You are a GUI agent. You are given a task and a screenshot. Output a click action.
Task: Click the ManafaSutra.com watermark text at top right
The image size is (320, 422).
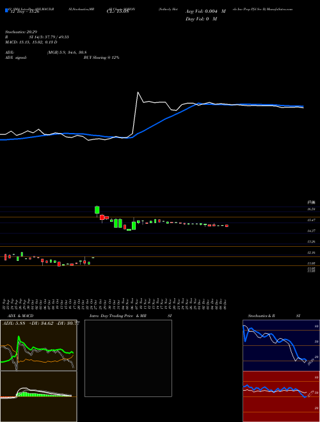[280, 9]
